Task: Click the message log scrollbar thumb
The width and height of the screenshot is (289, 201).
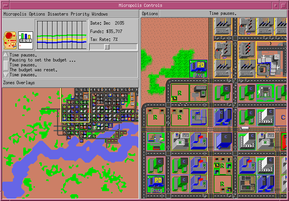Action: pos(6,65)
